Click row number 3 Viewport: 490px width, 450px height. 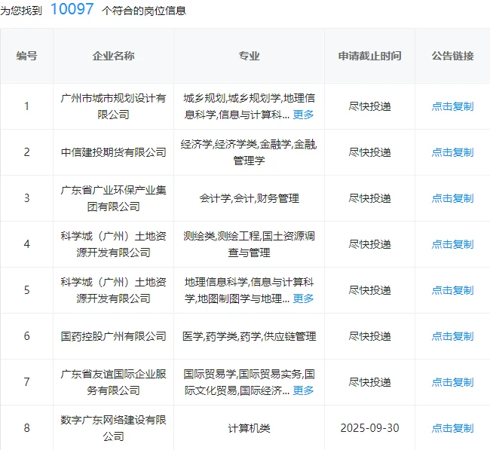[x=27, y=198]
